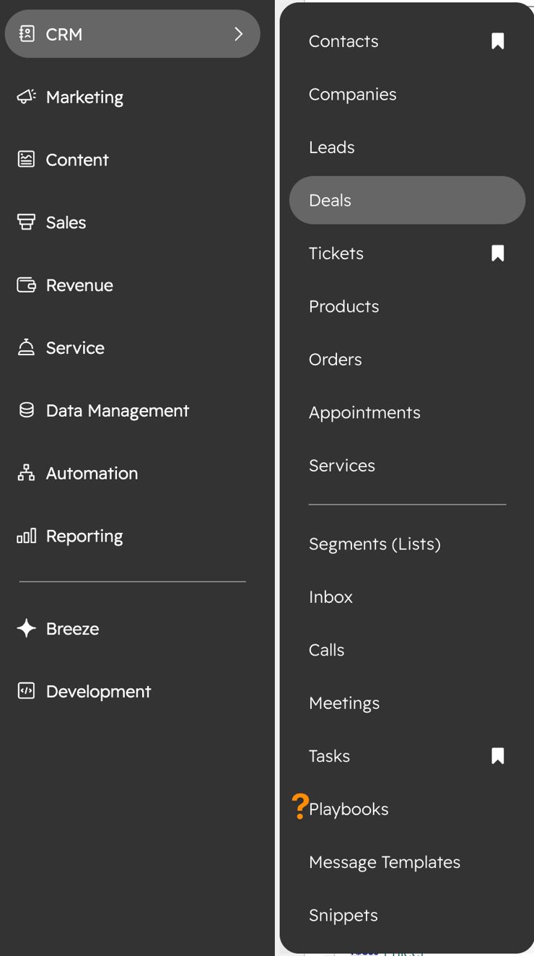This screenshot has height=956, width=534.
Task: Toggle the bookmark on Tickets
Action: 498,253
